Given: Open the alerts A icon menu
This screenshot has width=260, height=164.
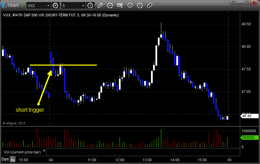Looking at the screenshot, I should coord(140,5).
